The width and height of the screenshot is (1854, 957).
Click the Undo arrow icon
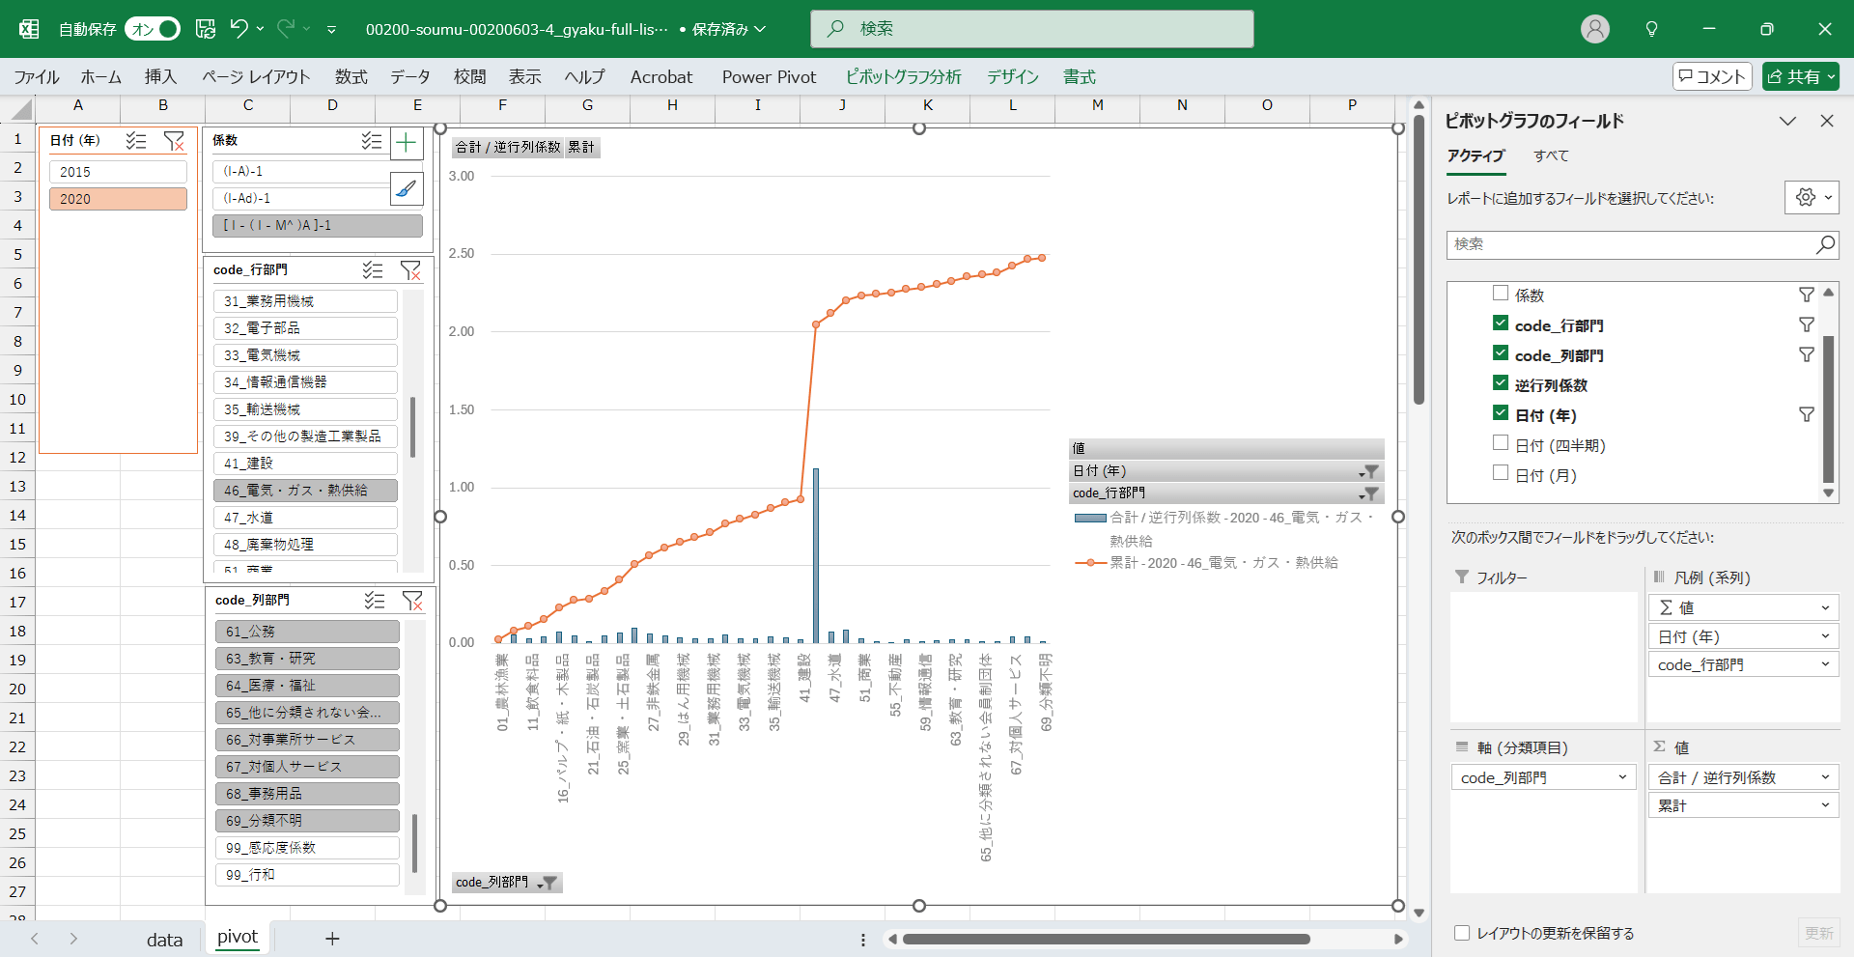239,29
